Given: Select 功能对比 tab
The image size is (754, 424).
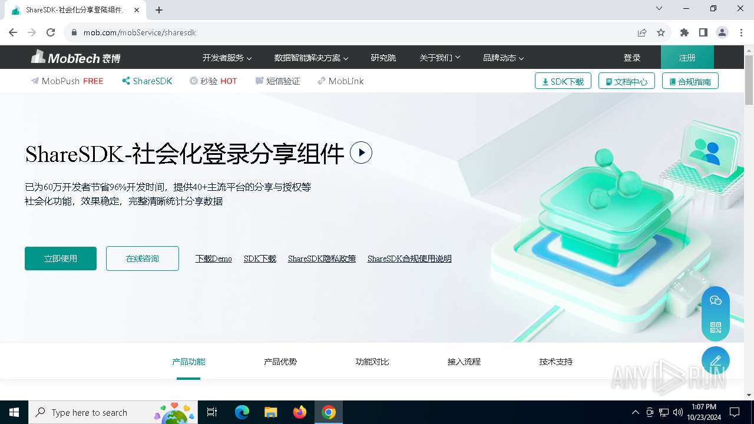Looking at the screenshot, I should pyautogui.click(x=372, y=362).
